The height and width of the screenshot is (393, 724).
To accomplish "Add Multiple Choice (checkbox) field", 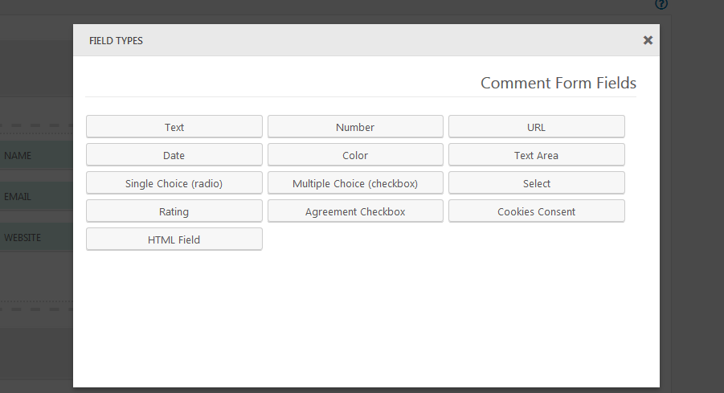I will [355, 183].
